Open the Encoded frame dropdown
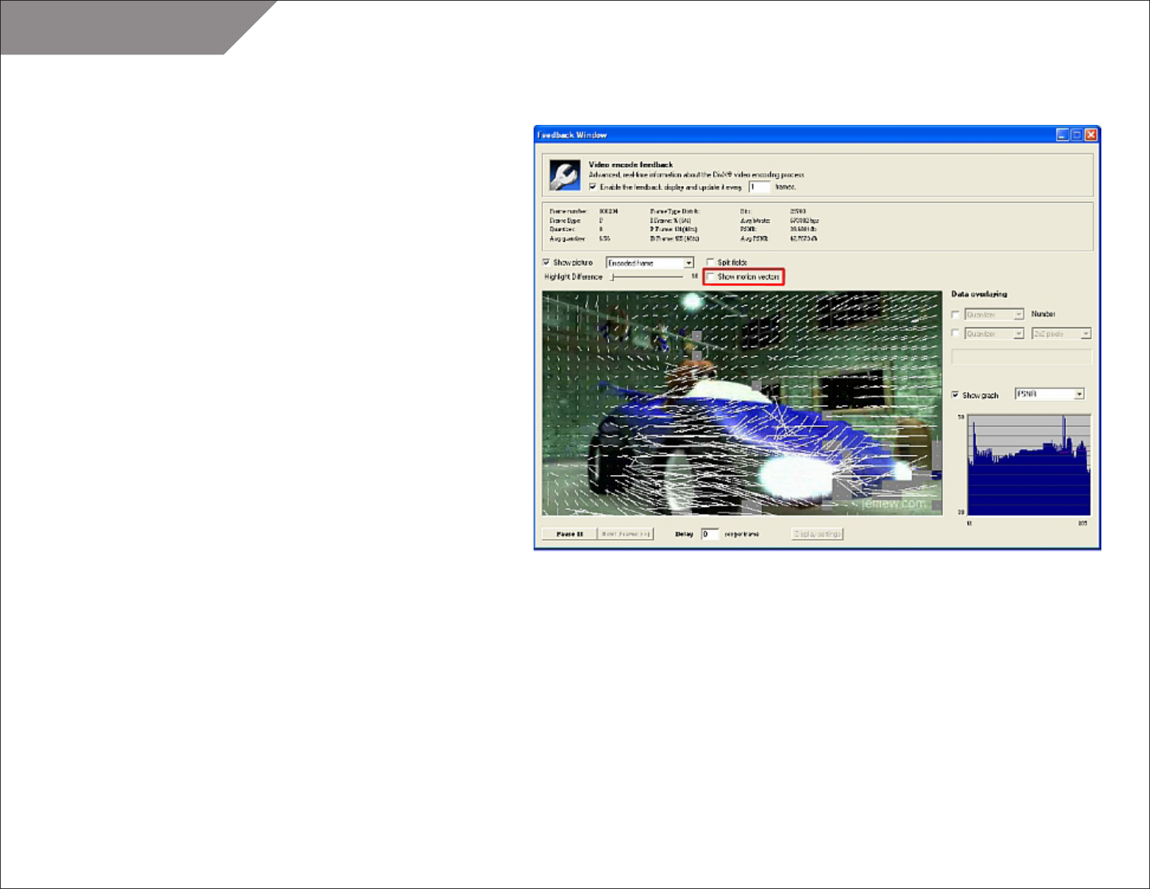This screenshot has height=889, width=1150. (688, 263)
